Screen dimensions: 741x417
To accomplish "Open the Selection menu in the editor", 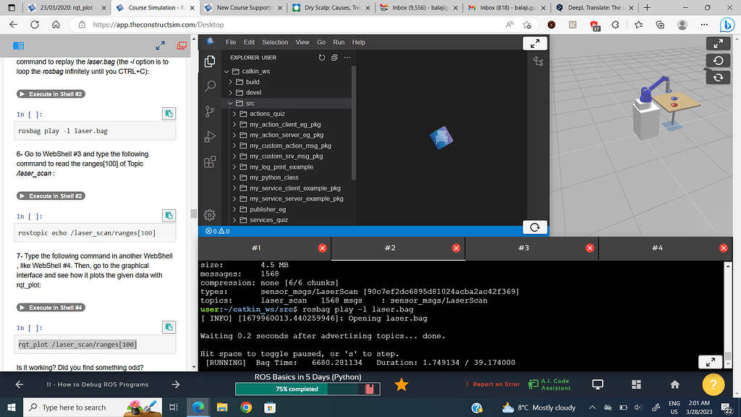I will (x=275, y=42).
